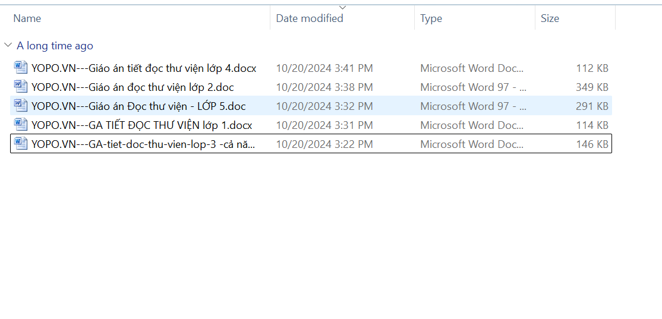Click the Word icon of the LỚP 5.doc file
The height and width of the screenshot is (319, 662).
click(21, 106)
